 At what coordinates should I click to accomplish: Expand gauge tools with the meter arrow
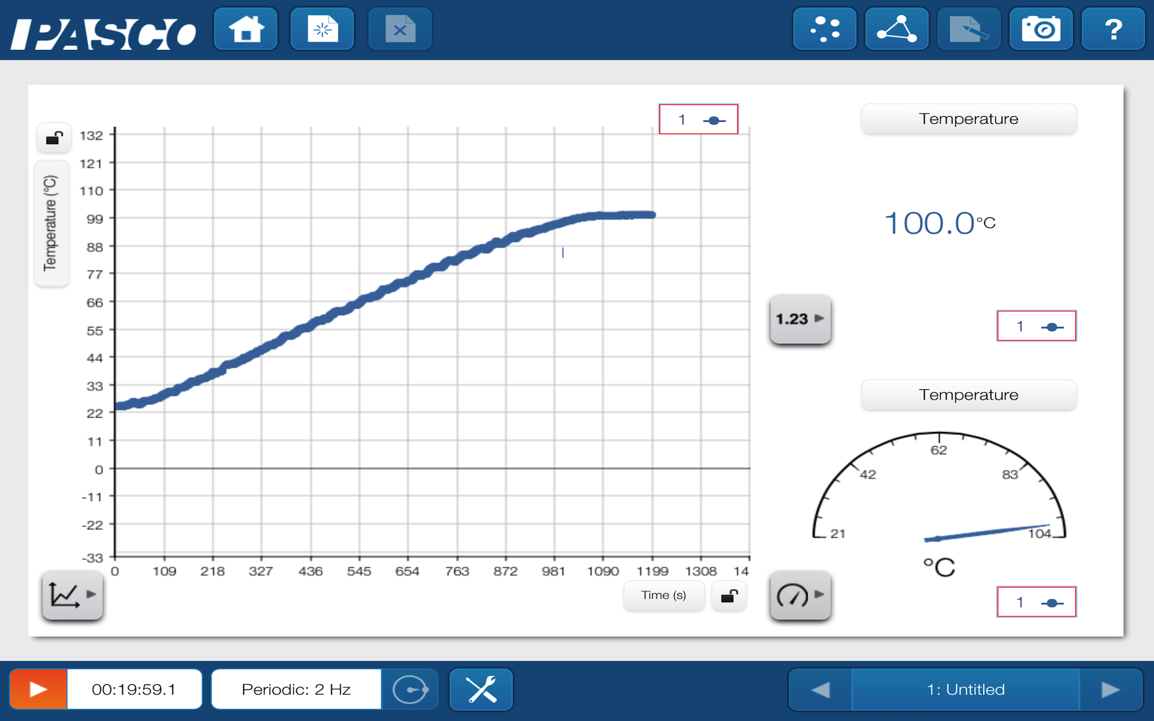[799, 595]
